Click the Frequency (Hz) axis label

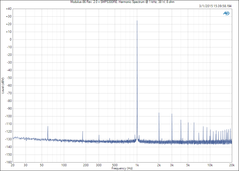coord(122,168)
